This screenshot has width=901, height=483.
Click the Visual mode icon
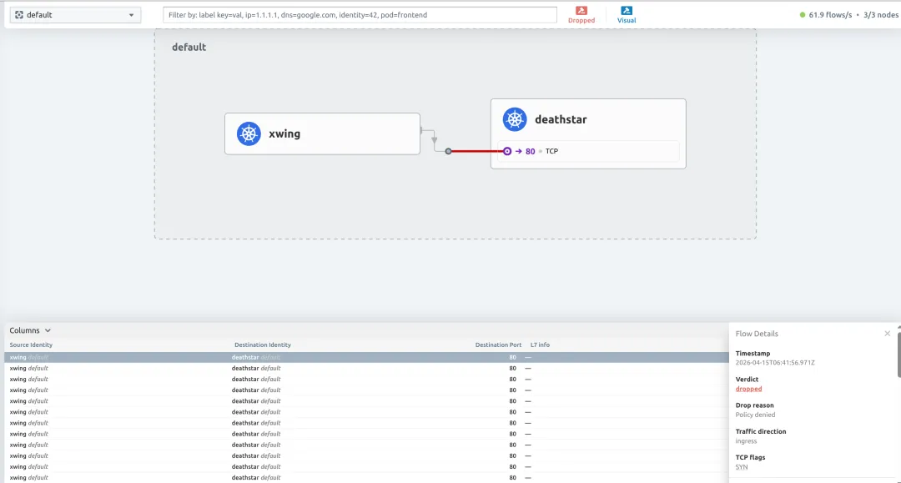[627, 10]
